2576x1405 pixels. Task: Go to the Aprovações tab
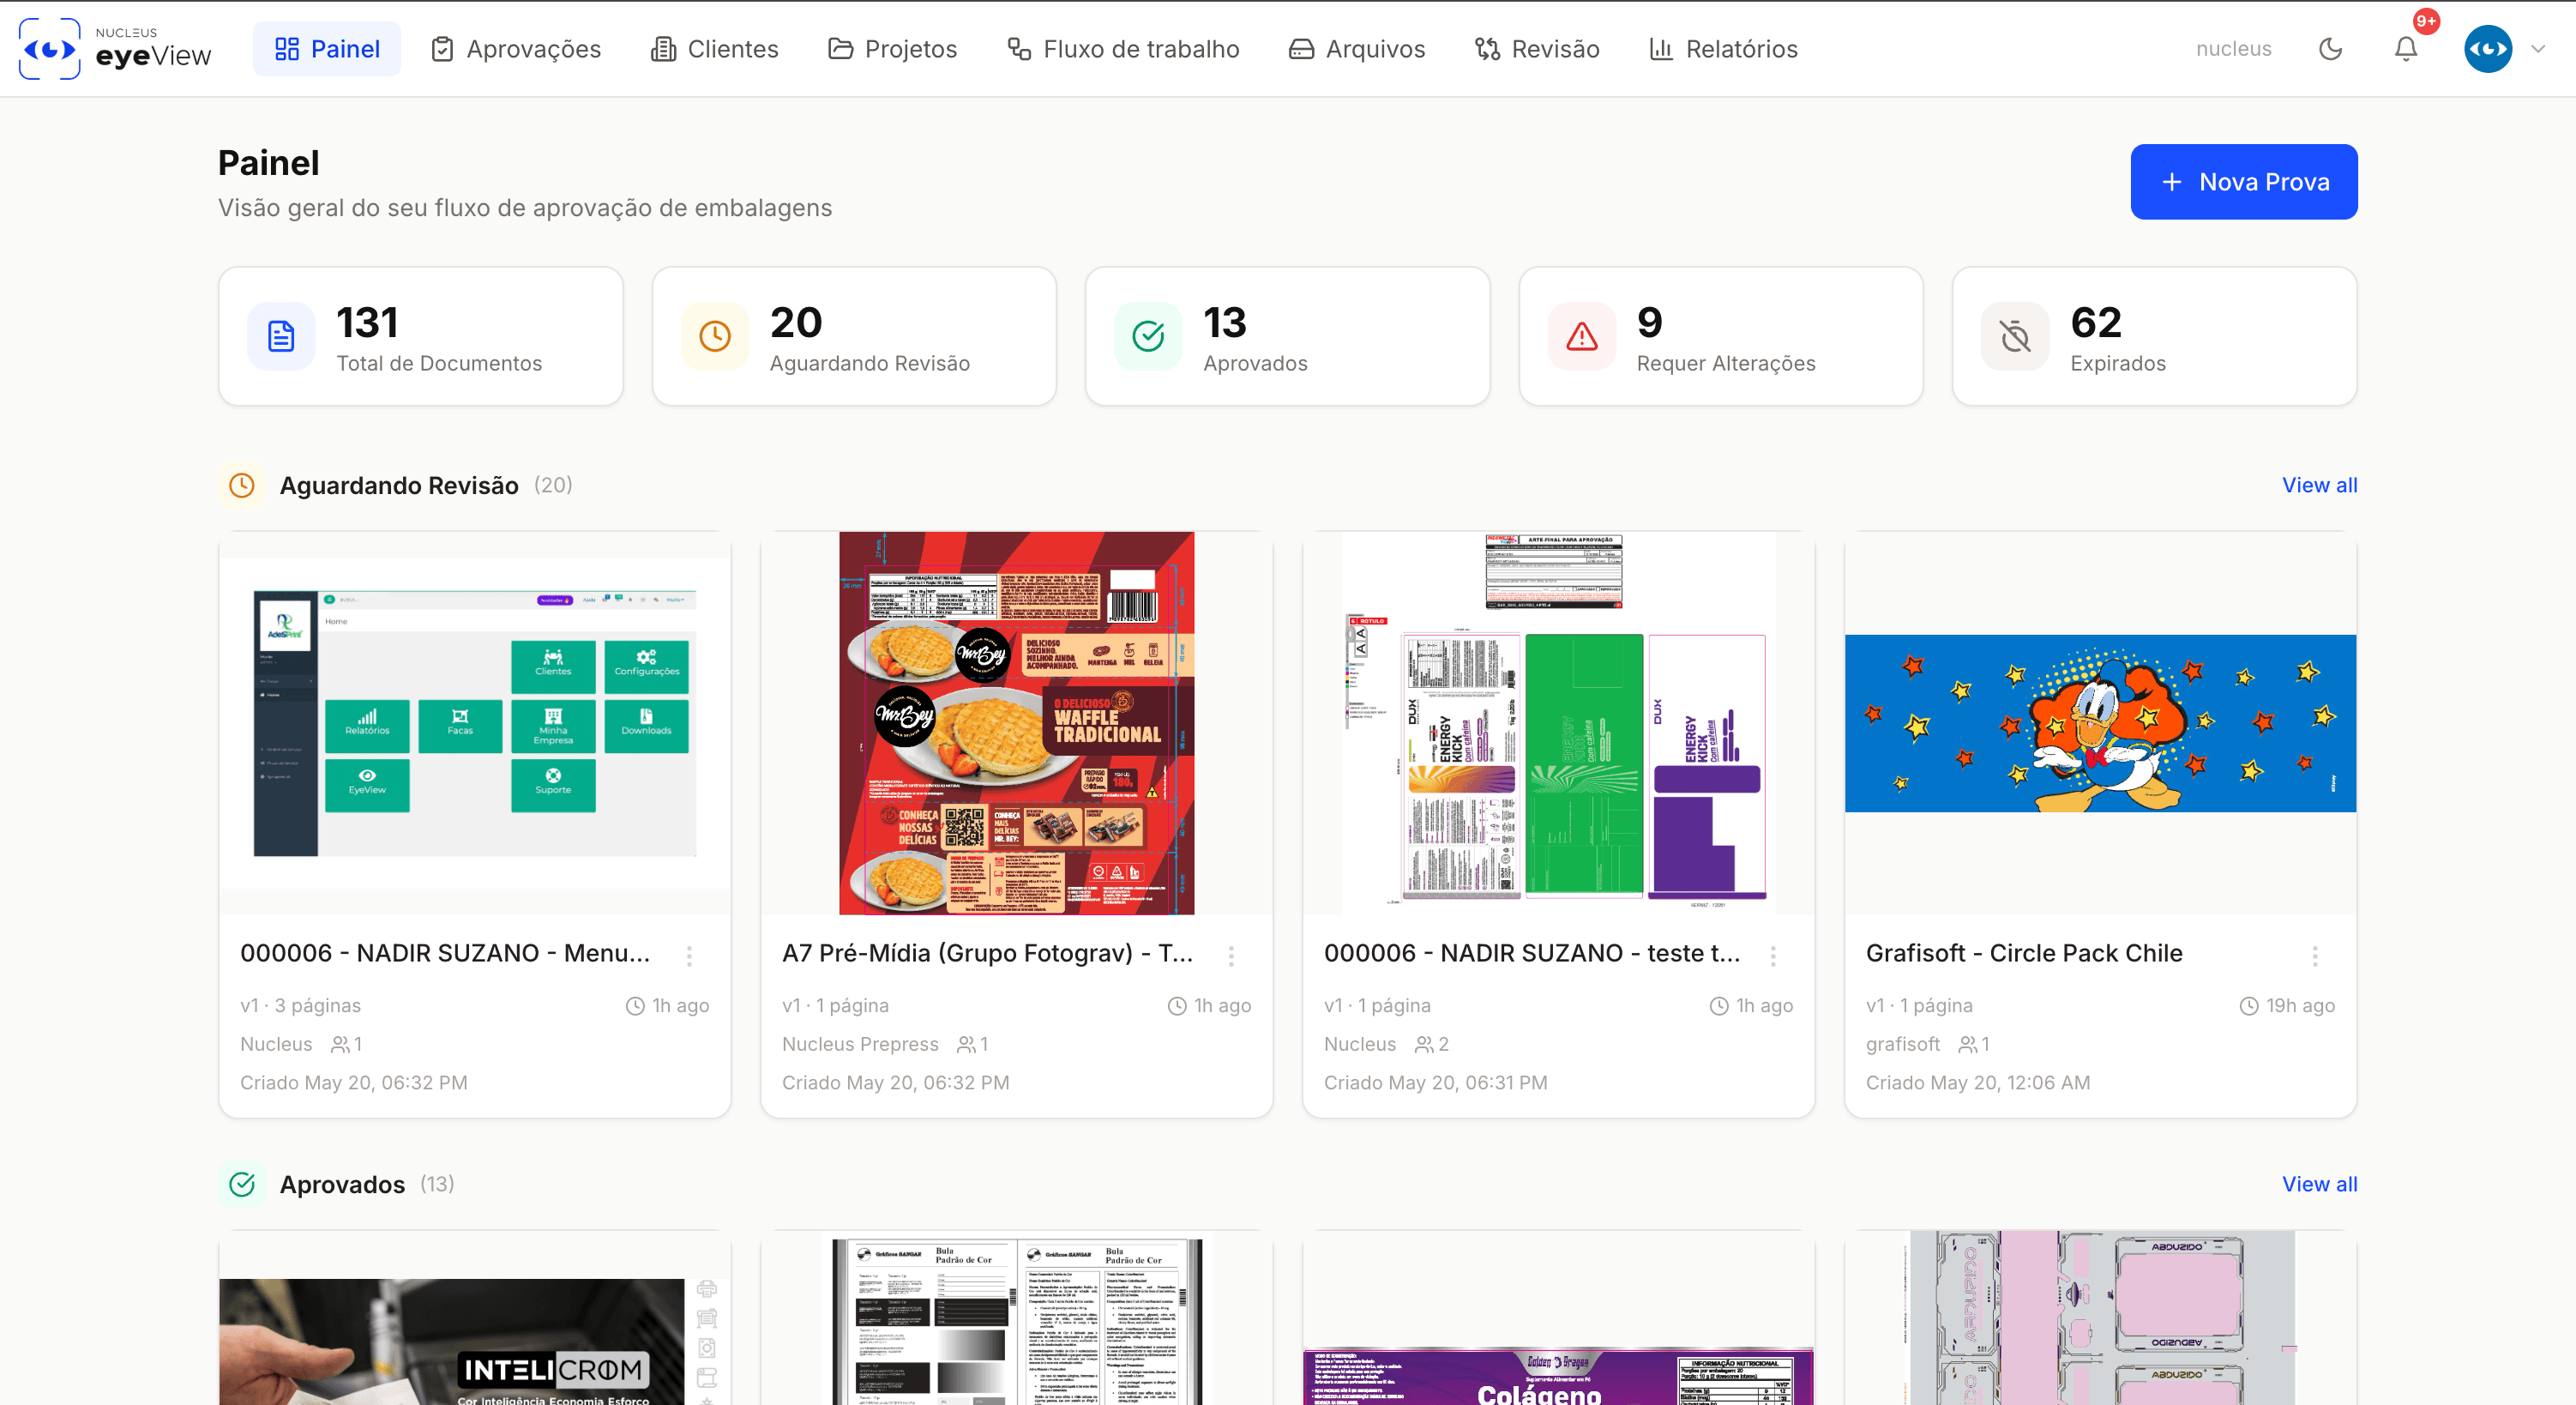(x=516, y=49)
